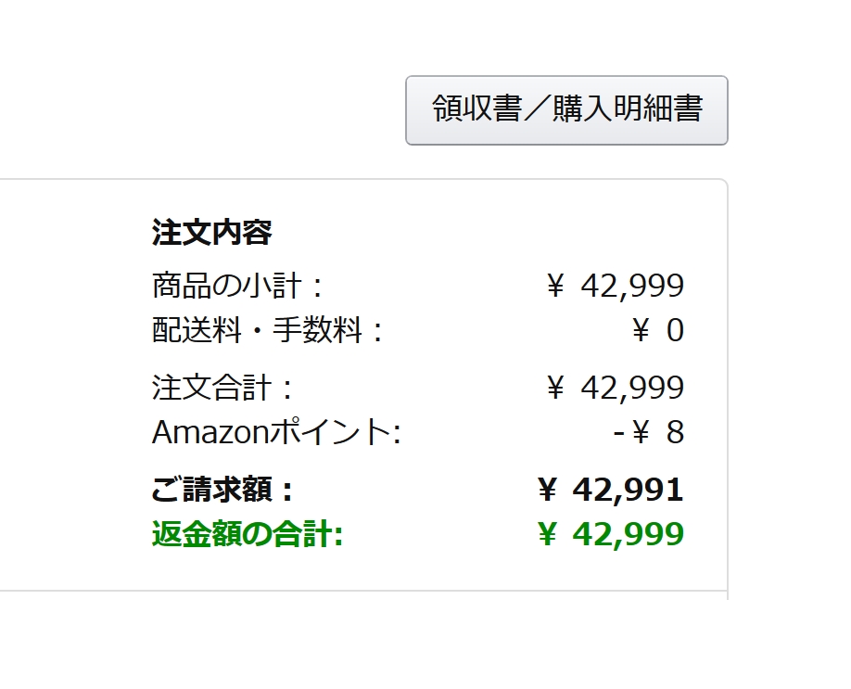Click the digit 8 in the points discount
851x689 pixels.
[675, 432]
